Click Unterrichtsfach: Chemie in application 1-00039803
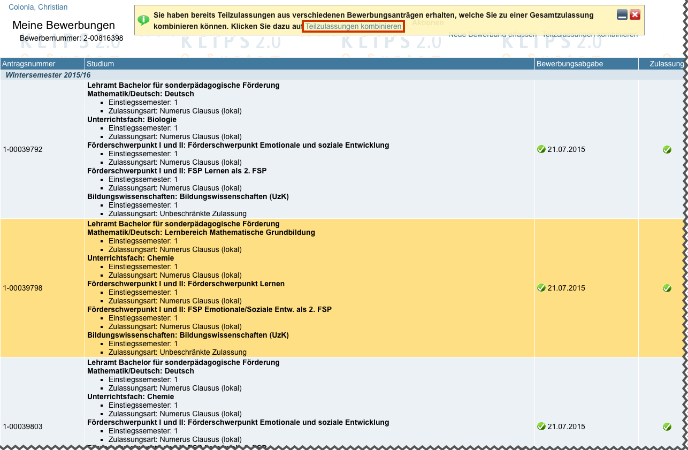688x450 pixels. click(131, 396)
